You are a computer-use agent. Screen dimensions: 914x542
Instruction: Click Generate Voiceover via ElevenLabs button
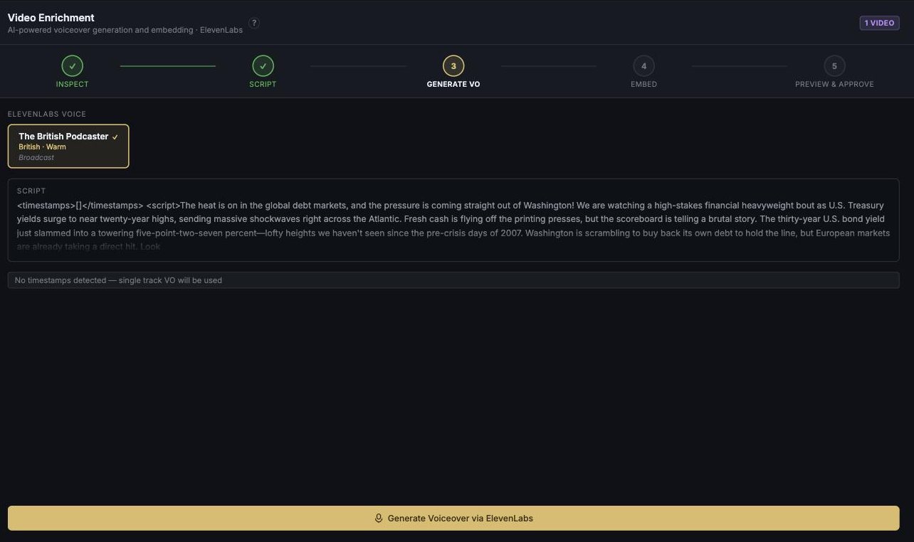[x=453, y=518]
